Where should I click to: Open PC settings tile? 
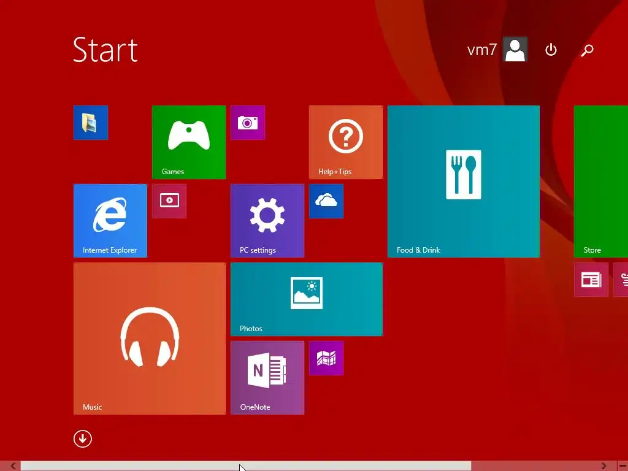tap(267, 221)
